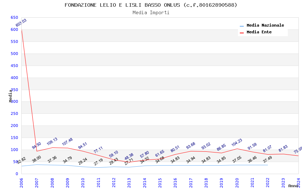
Task: Click the 93.02 data label
Action: [x=206, y=146]
